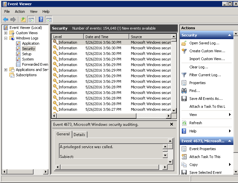Screen dimensions: 238x183
Task: Expand the Custom Views tree node
Action: pos(6,33)
